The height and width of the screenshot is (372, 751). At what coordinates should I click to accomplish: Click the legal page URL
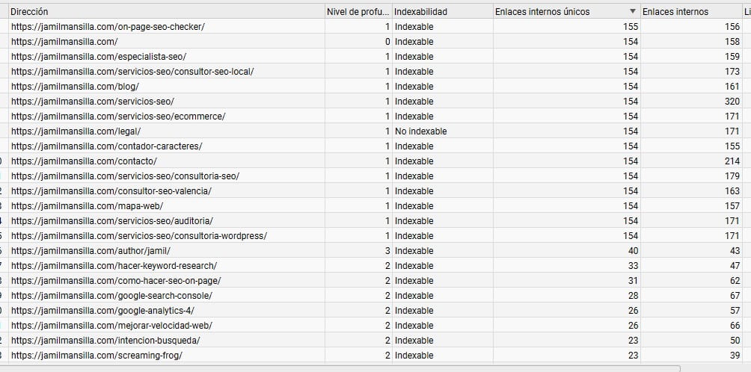pyautogui.click(x=76, y=131)
